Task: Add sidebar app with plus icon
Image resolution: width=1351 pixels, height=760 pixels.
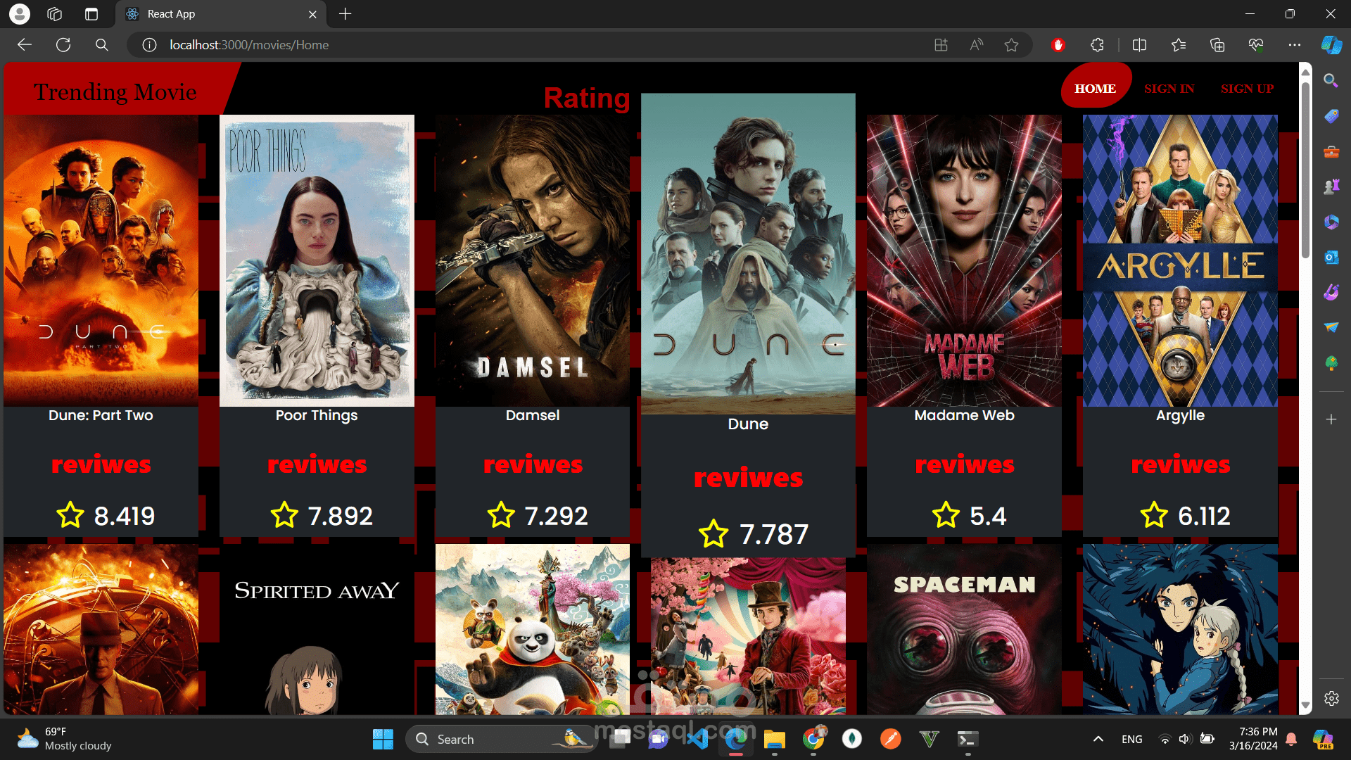Action: pyautogui.click(x=1331, y=419)
